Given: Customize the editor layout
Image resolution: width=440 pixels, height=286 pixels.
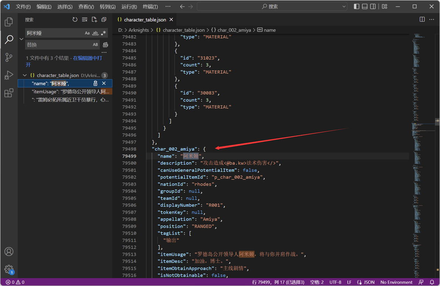Looking at the screenshot, I should pos(385,6).
